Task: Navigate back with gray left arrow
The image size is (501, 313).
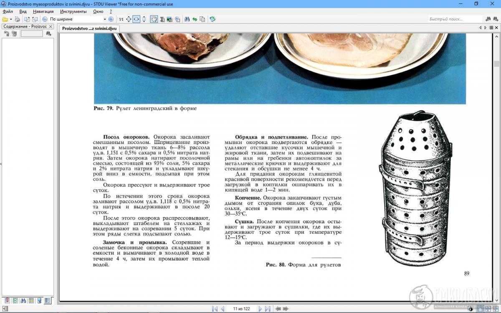Action: [x=278, y=309]
